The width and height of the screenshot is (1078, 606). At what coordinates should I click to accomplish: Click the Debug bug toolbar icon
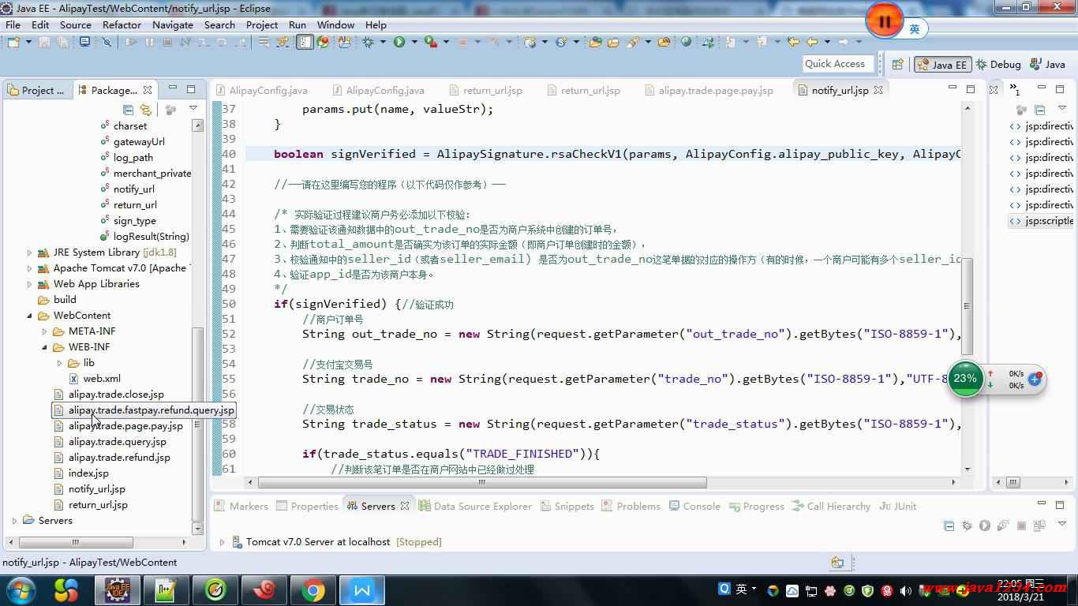coord(368,42)
